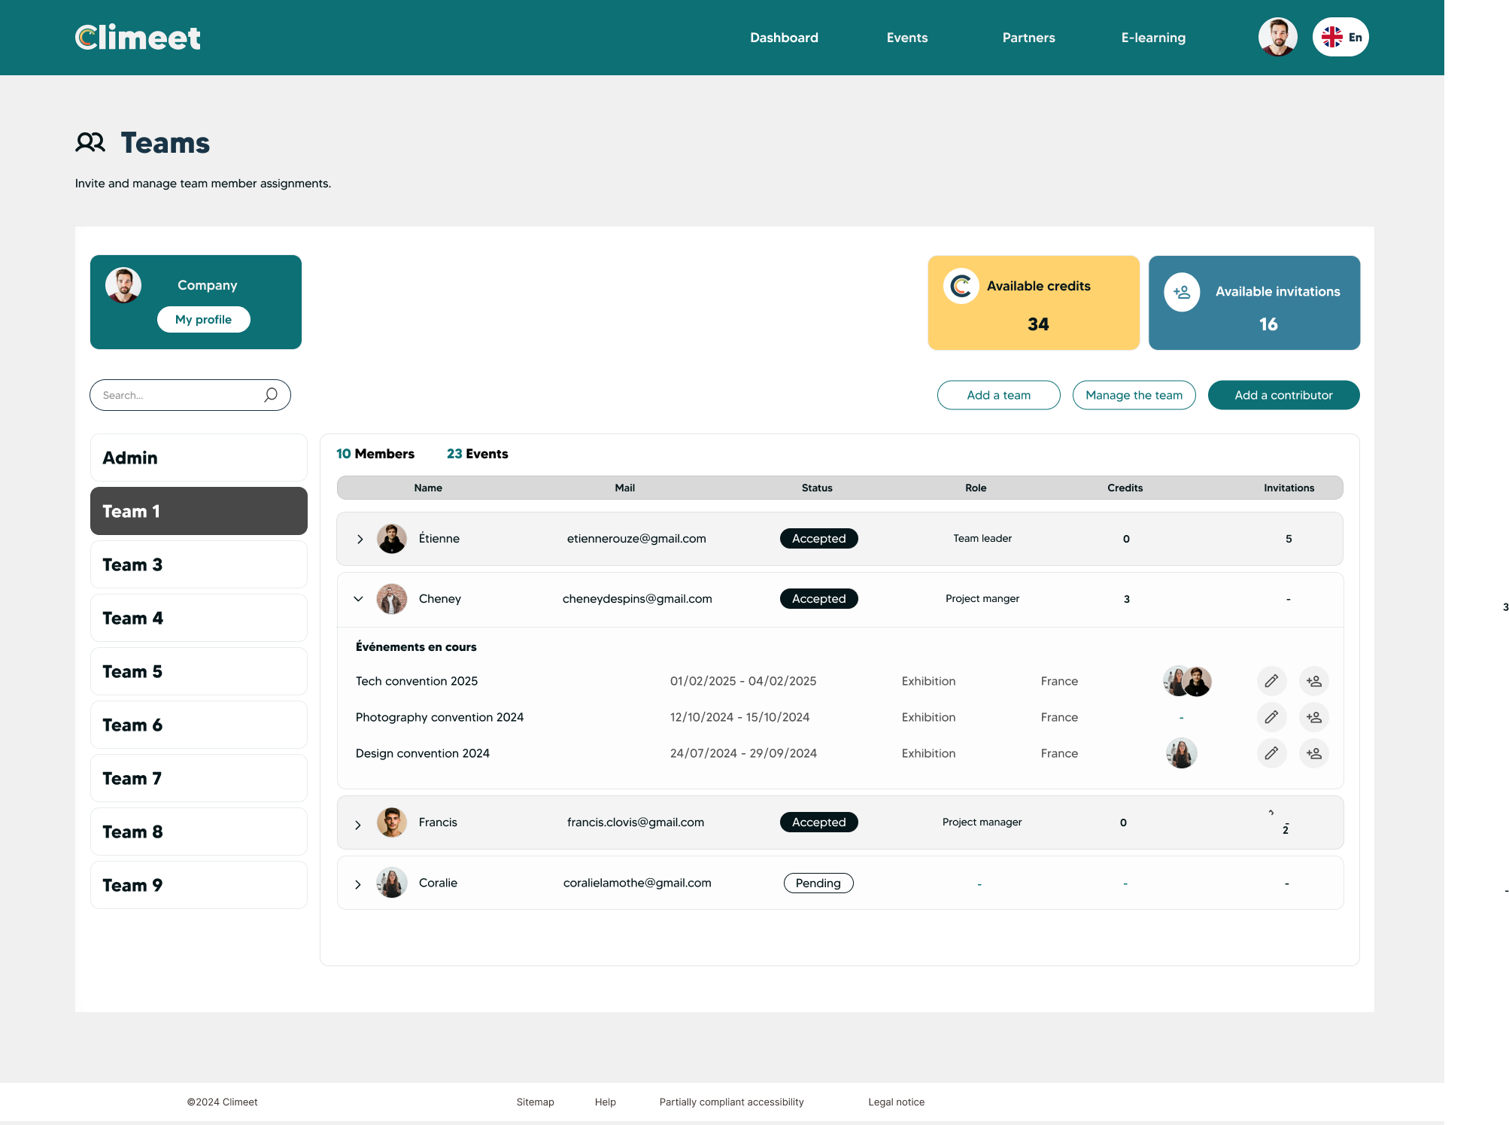This screenshot has width=1509, height=1125.
Task: Expand Coralie's member row
Action: point(358,884)
